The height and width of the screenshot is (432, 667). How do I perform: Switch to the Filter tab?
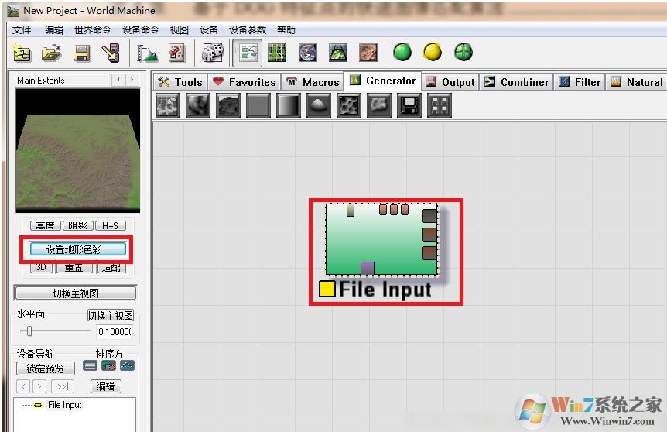tap(580, 82)
